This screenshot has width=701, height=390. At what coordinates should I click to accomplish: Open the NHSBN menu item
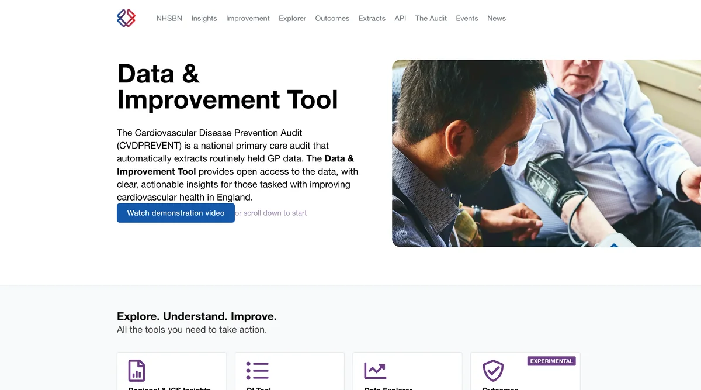[169, 18]
